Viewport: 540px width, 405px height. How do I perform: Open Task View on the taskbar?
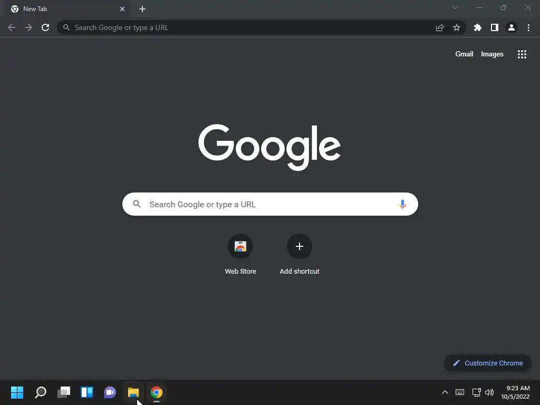click(x=64, y=392)
